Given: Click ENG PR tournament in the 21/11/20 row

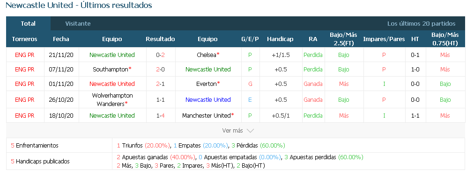Looking at the screenshot, I should [25, 55].
